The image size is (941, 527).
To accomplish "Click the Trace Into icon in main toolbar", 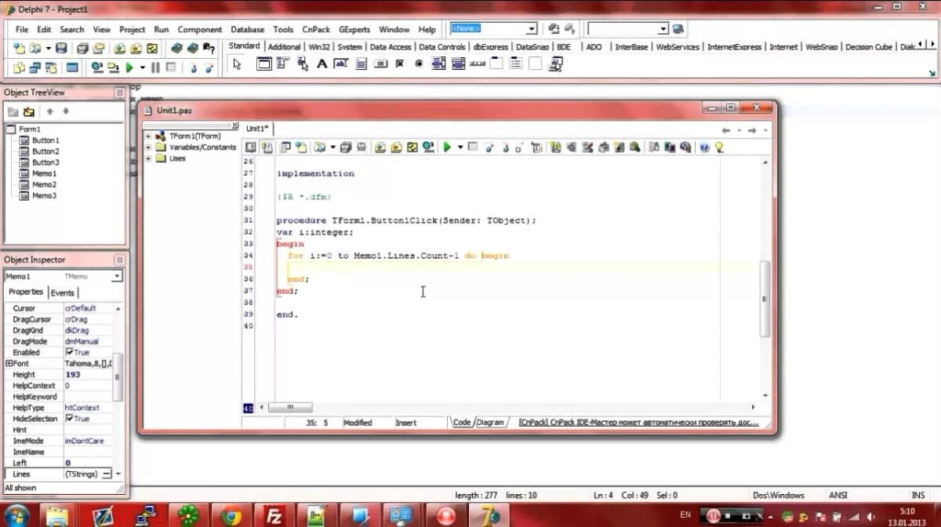I will click(x=194, y=68).
